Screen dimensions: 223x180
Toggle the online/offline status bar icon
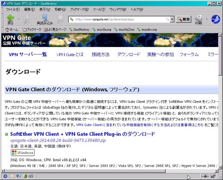pyautogui.click(x=205, y=176)
